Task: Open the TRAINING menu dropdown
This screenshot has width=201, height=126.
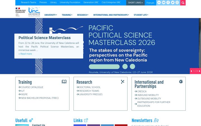Action: (x=67, y=15)
